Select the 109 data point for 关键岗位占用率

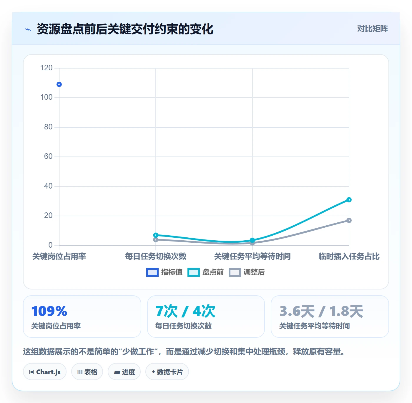coord(59,84)
